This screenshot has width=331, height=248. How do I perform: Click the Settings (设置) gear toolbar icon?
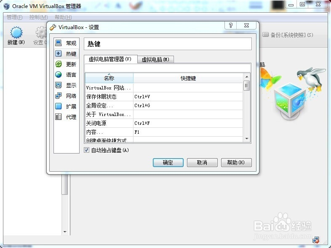[41, 32]
